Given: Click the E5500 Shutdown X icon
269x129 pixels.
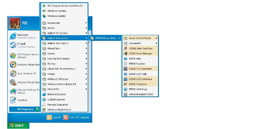Looking at the screenshot, I should [125, 84].
